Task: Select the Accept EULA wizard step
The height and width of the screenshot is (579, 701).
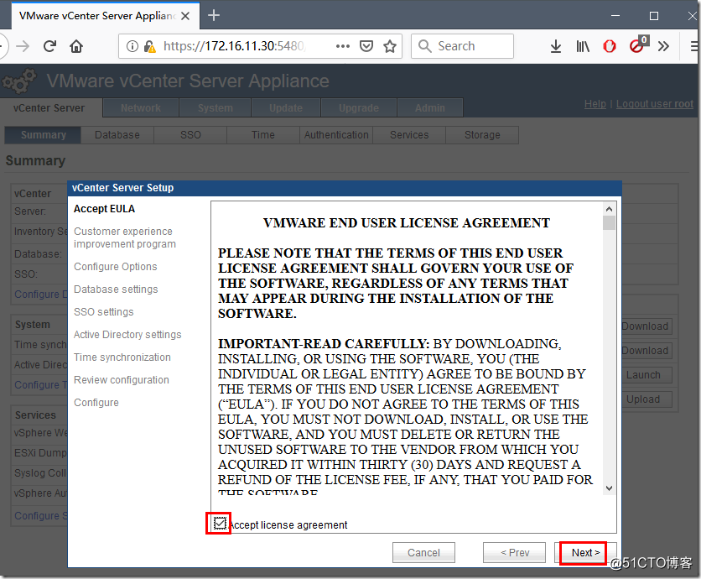Action: coord(104,209)
